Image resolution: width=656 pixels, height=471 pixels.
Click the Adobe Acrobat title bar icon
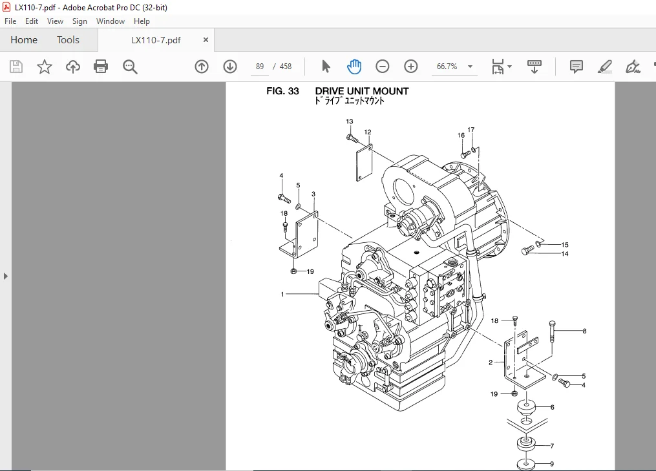pos(6,7)
